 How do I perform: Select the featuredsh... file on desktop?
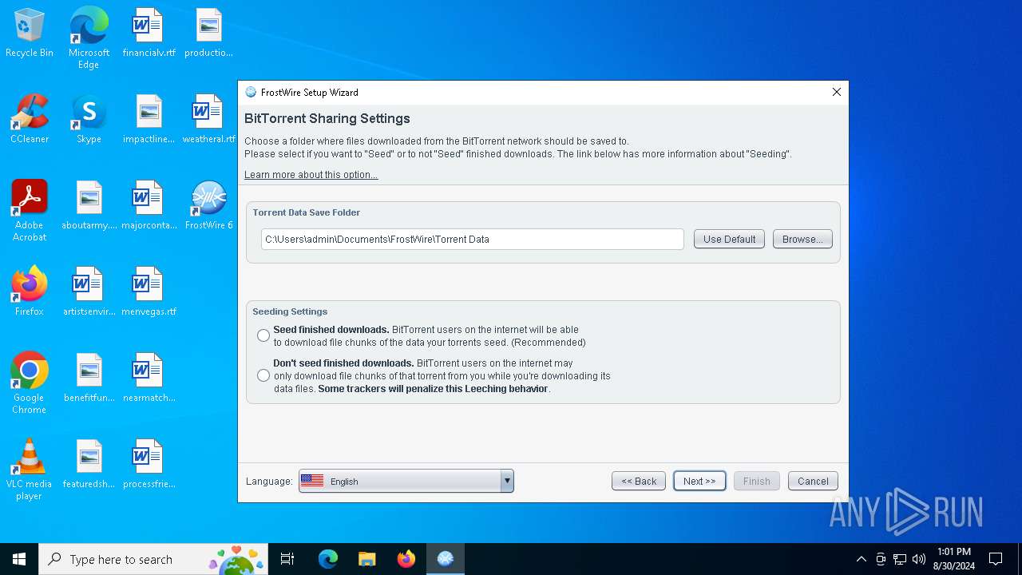89,465
